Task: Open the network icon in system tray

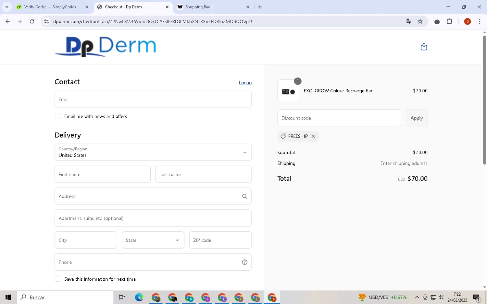Action: coord(433,297)
